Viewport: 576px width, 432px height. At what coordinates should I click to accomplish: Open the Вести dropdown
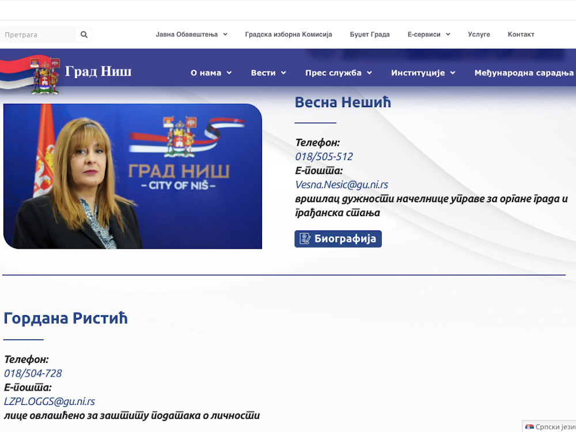(x=268, y=73)
